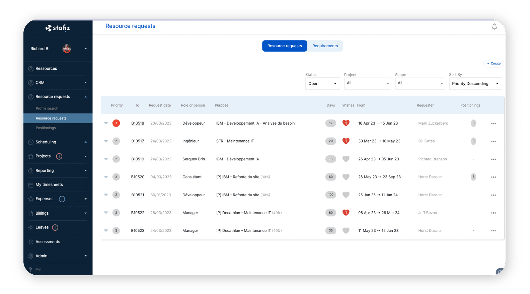Click the Create button
Viewport: 530px width, 294px height.
click(494, 64)
